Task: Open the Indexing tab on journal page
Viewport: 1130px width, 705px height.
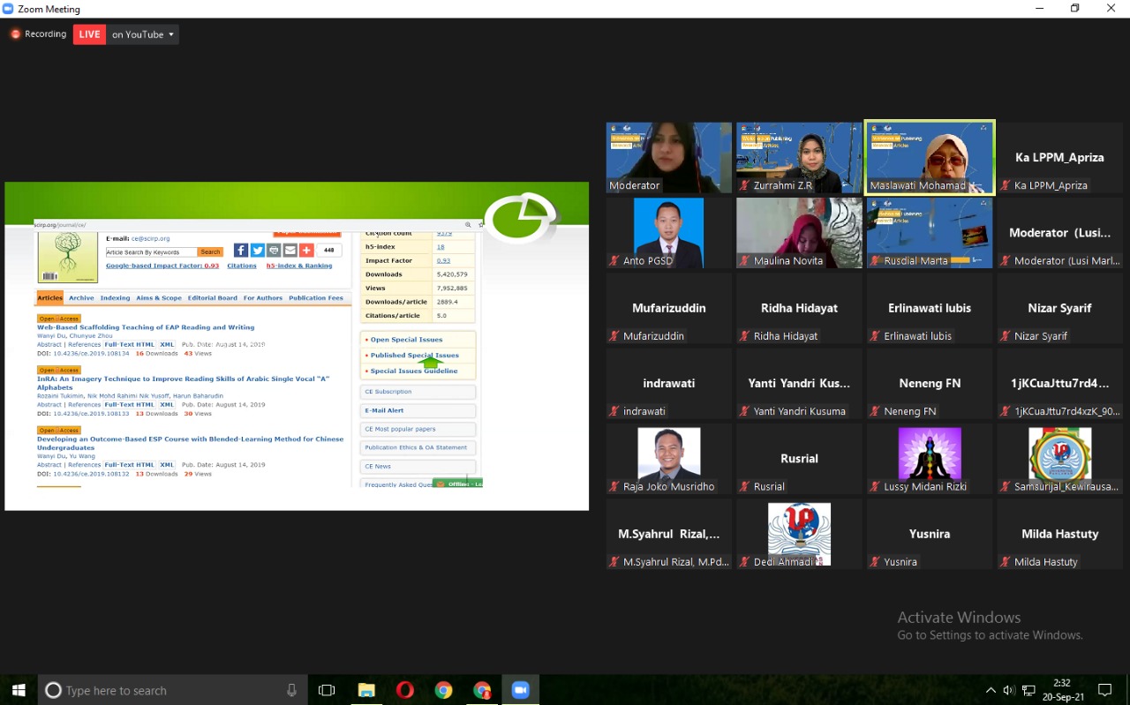Action: click(x=115, y=298)
